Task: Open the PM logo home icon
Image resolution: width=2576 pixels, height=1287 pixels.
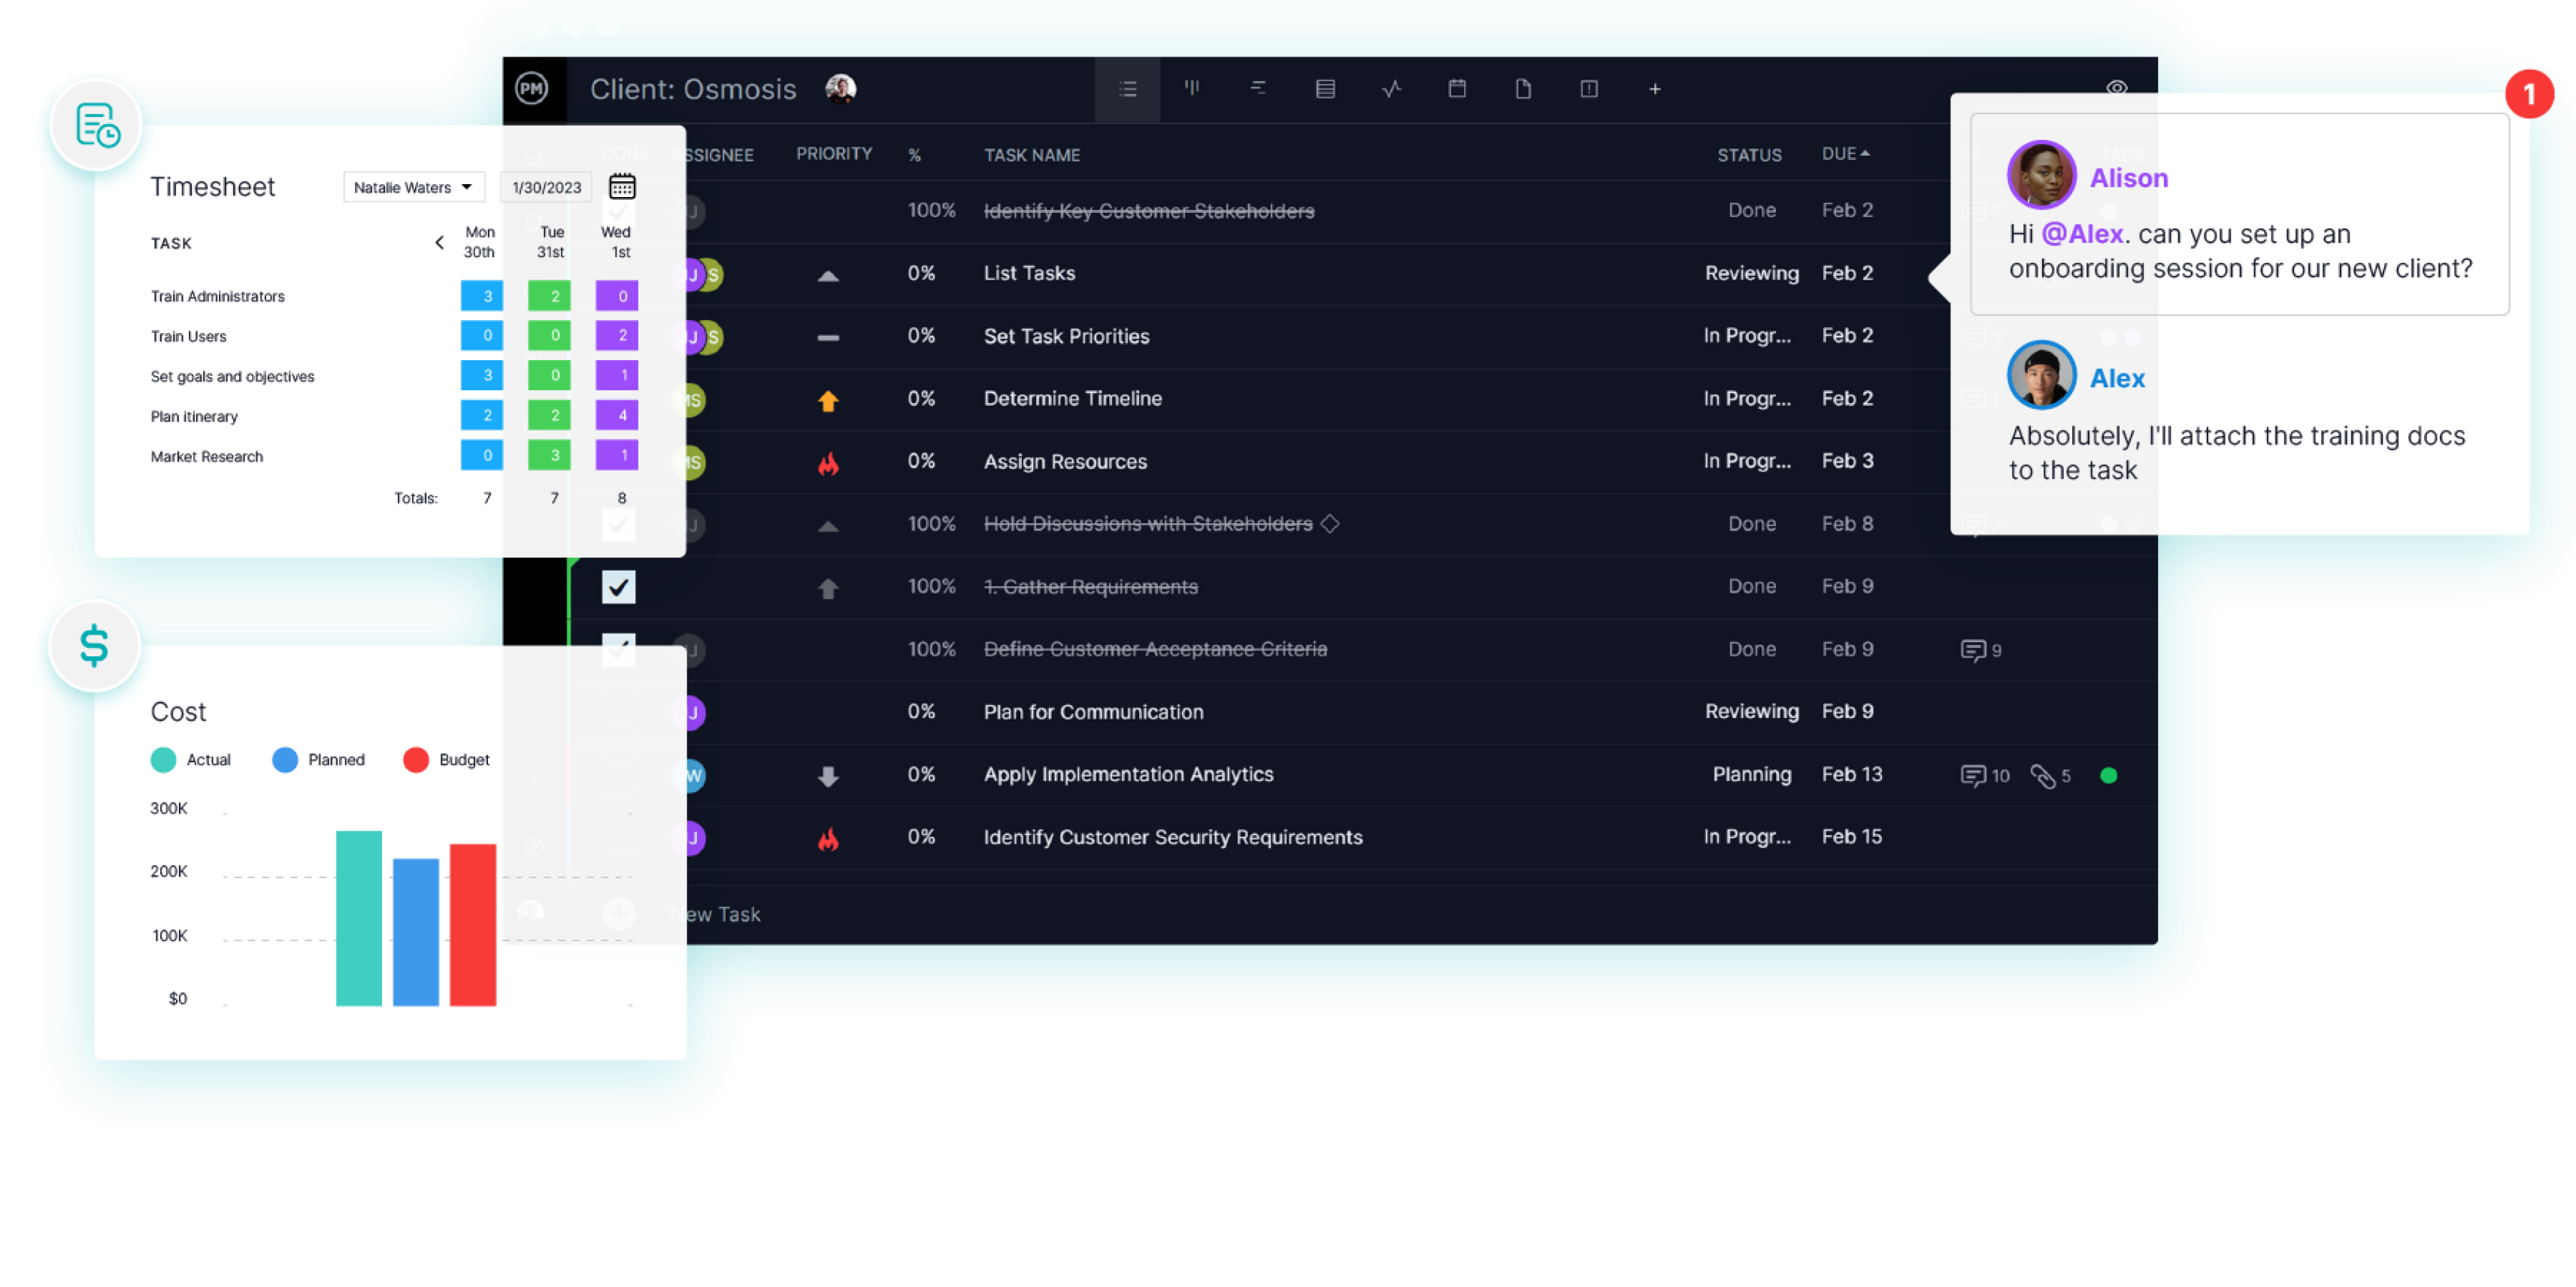Action: click(x=532, y=89)
